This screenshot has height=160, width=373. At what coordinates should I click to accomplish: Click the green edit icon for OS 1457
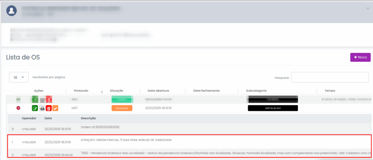(35, 108)
